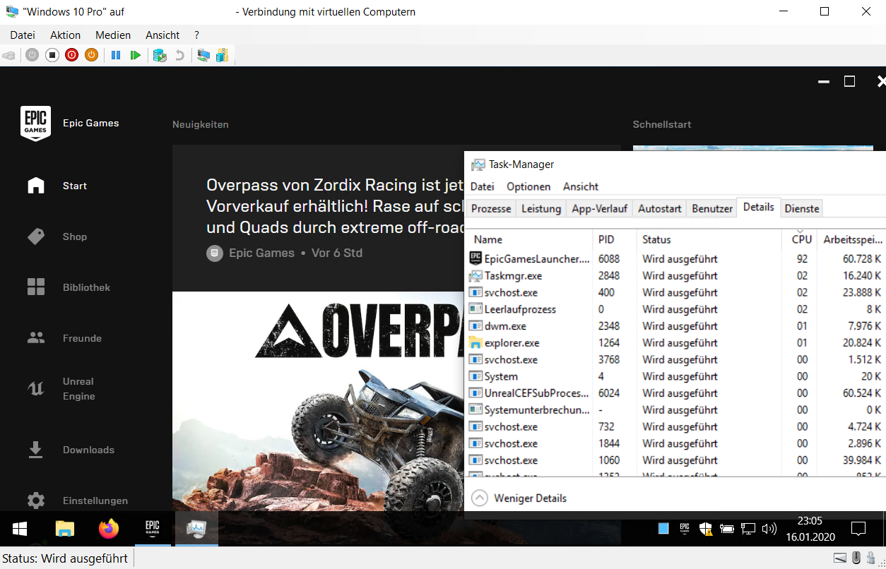The width and height of the screenshot is (886, 569).
Task: Open the Aktion menu
Action: click(x=66, y=35)
